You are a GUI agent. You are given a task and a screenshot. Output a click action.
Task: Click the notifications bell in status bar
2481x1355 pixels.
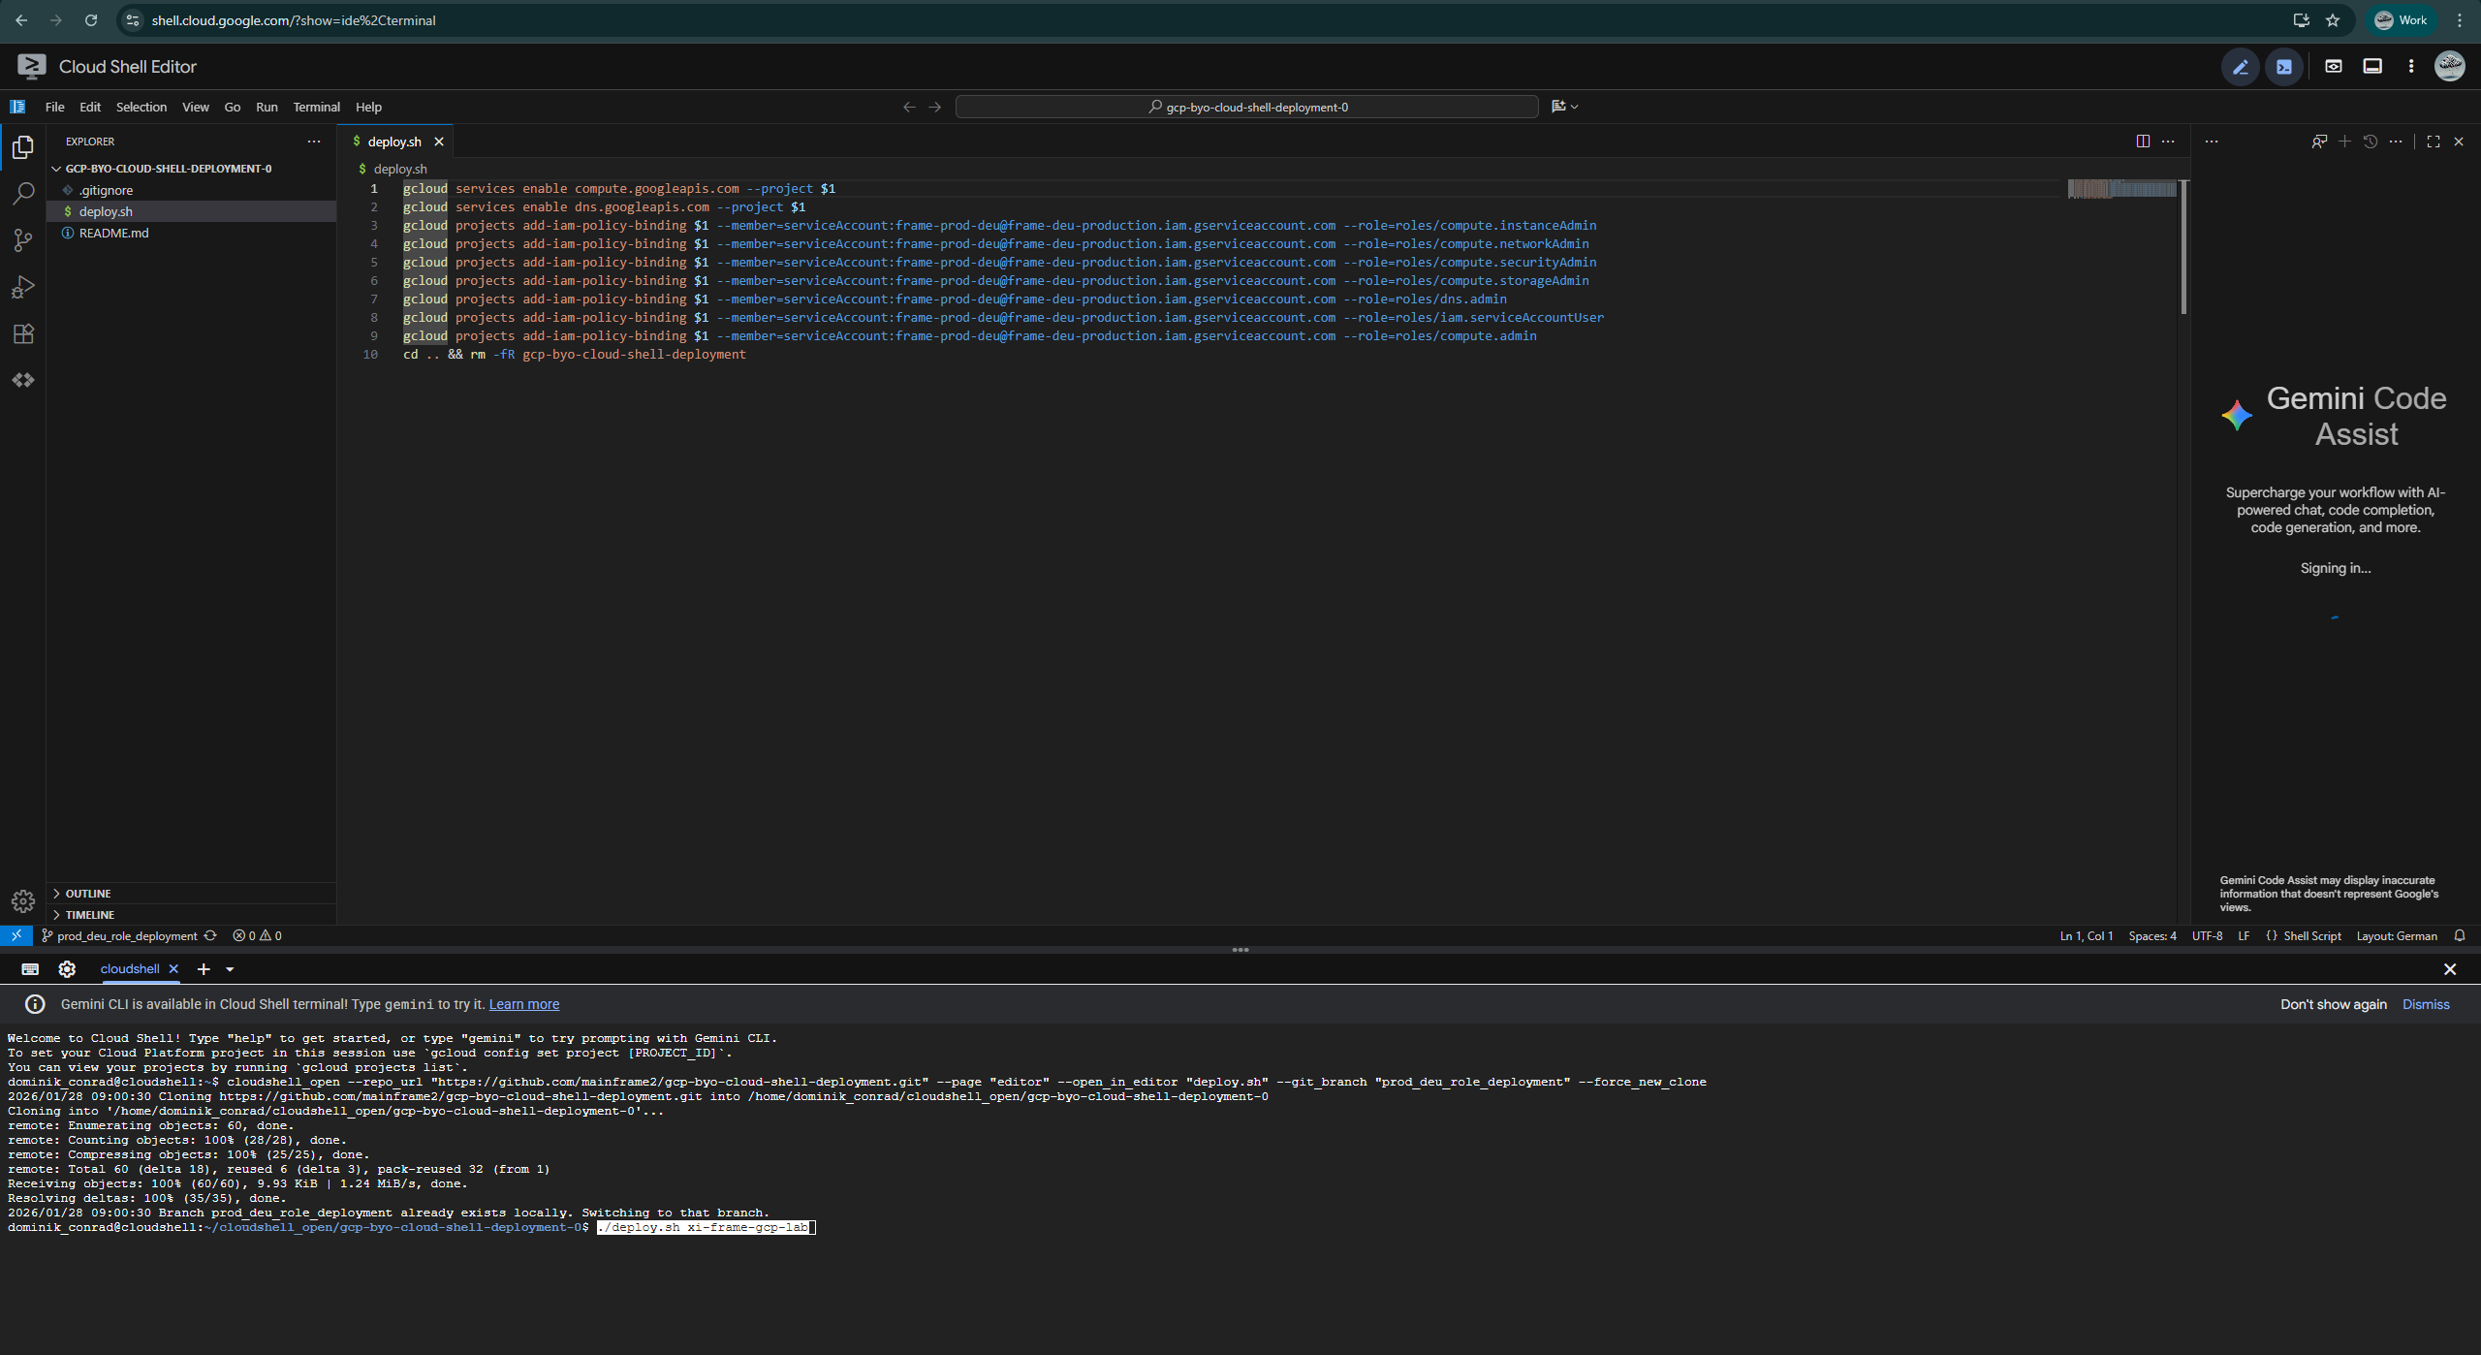point(2460,936)
